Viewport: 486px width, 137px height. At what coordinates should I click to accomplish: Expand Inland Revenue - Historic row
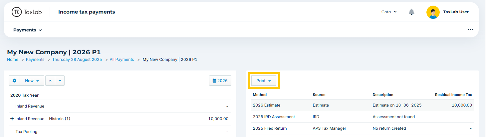click(12, 119)
